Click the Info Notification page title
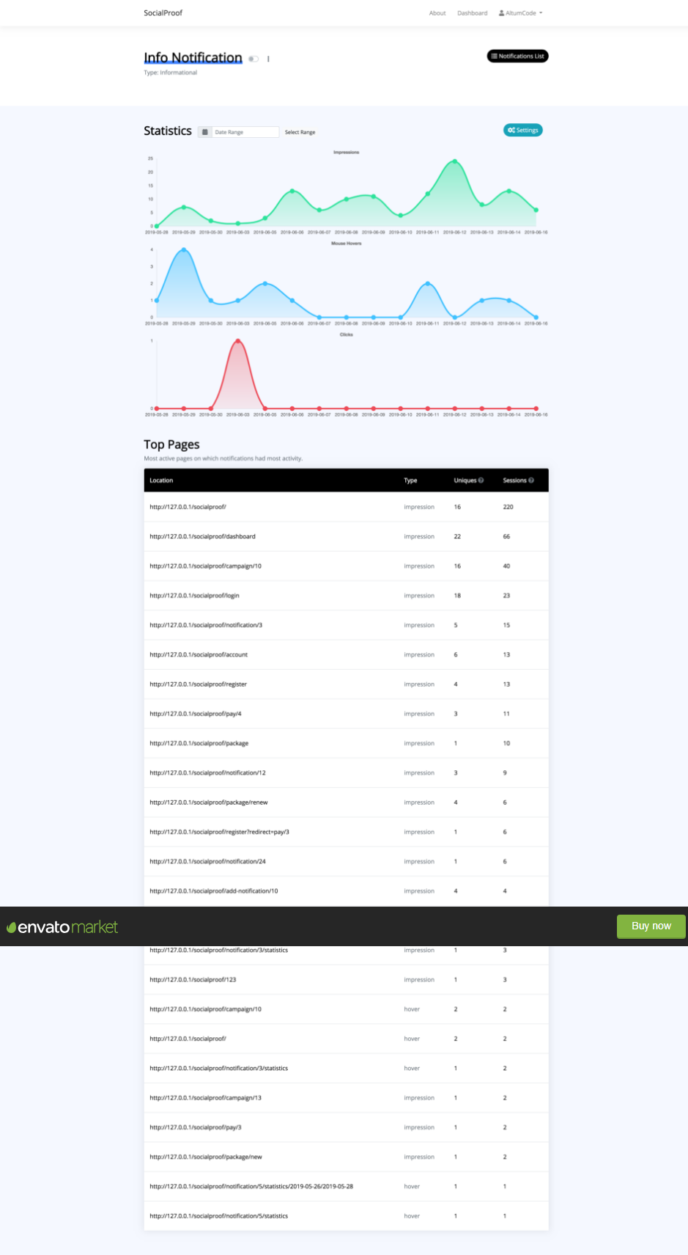This screenshot has height=1255, width=688. click(x=193, y=58)
